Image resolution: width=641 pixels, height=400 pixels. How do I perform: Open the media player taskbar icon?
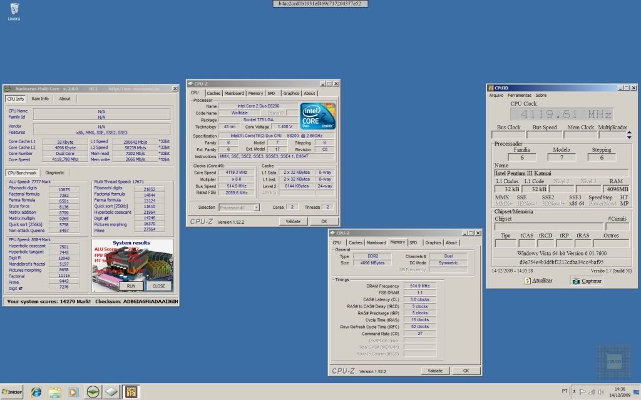tap(73, 392)
